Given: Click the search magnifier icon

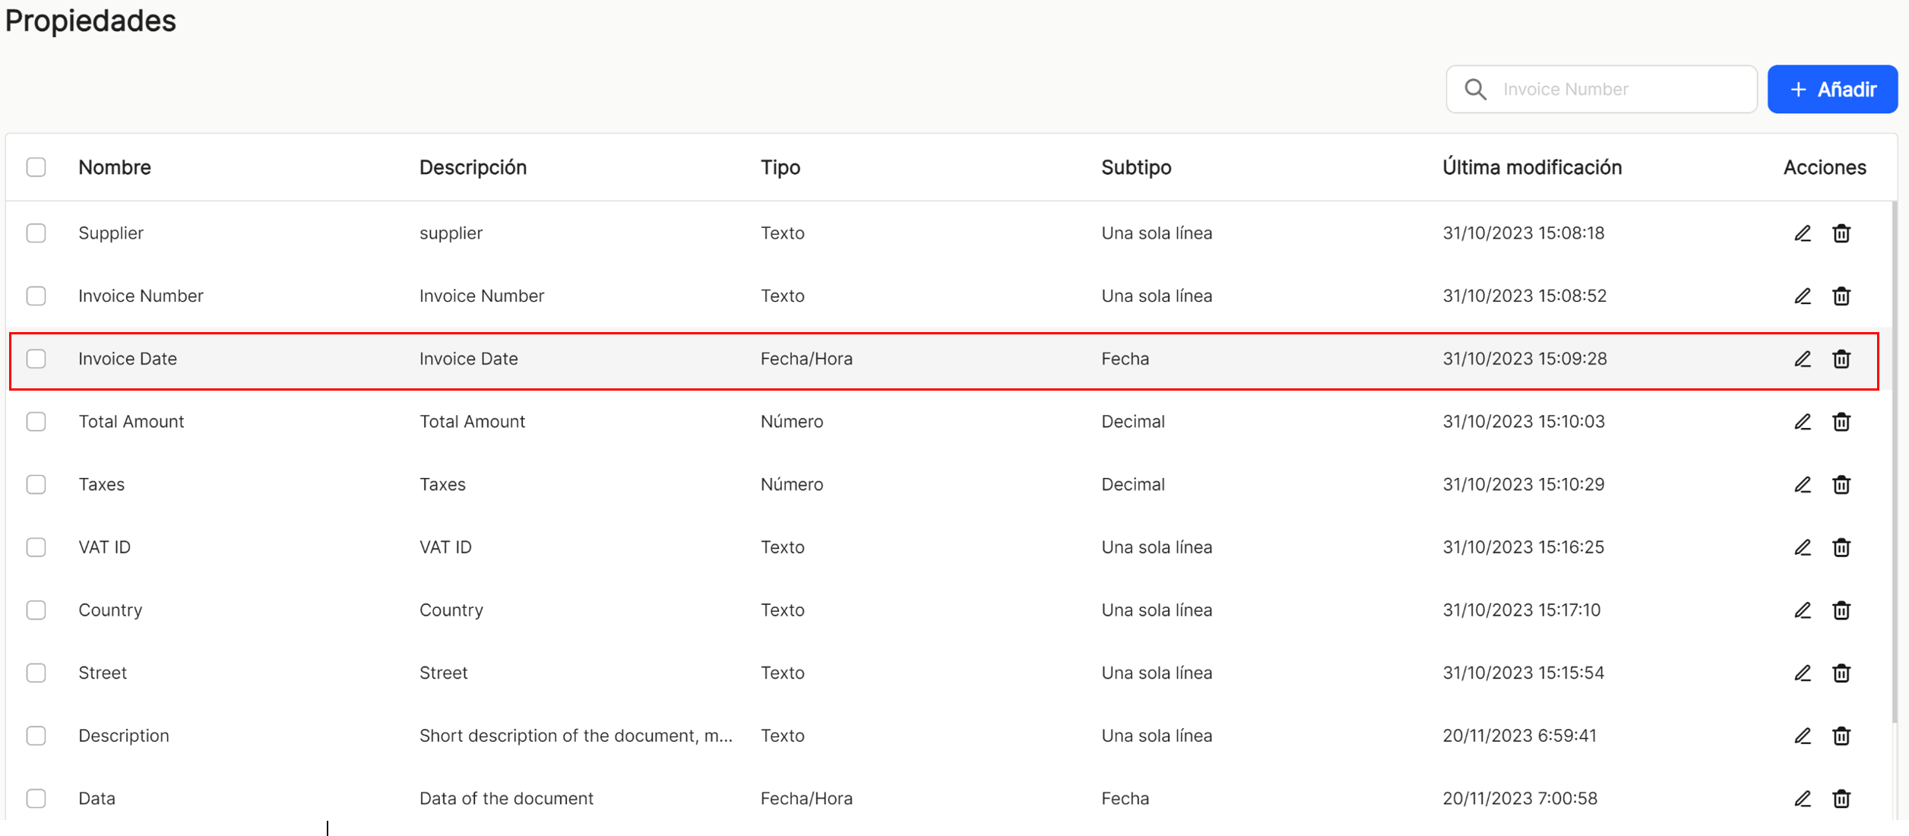Looking at the screenshot, I should [1476, 90].
